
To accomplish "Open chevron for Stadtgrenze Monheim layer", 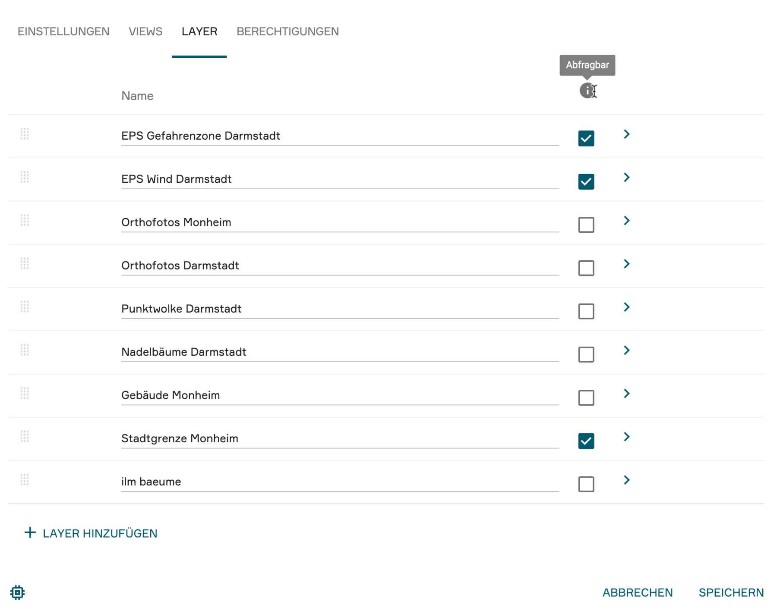I will [626, 437].
